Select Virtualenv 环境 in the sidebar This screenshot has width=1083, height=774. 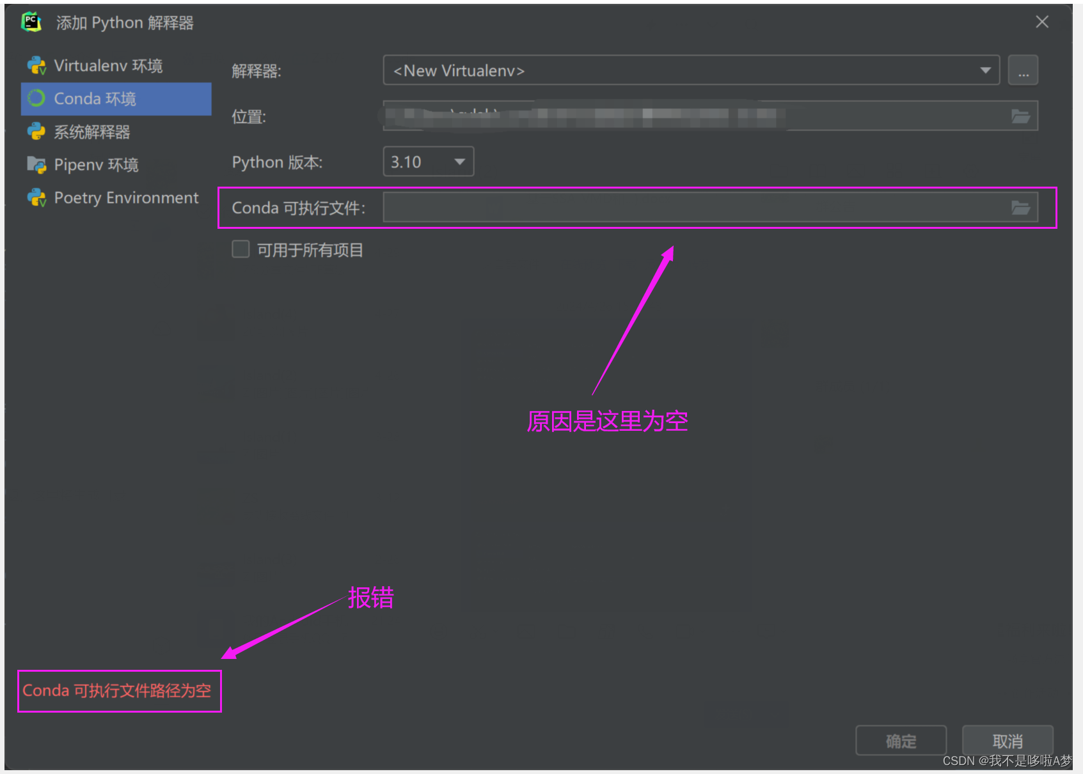(x=116, y=65)
